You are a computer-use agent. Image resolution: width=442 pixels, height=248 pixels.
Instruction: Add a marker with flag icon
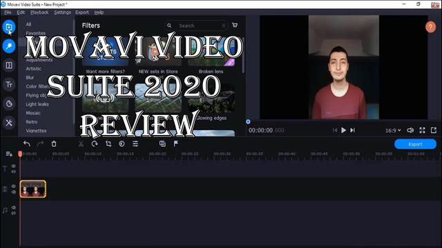[x=176, y=144]
